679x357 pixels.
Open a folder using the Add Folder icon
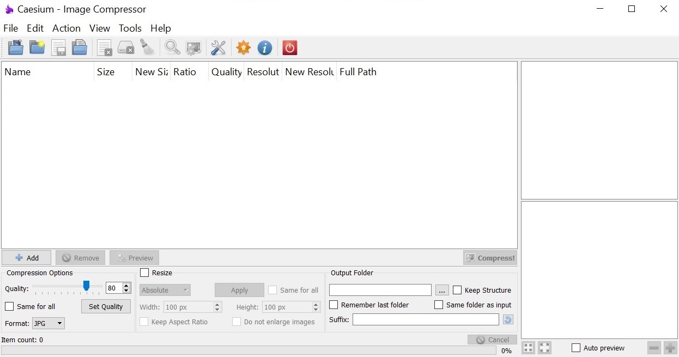[x=37, y=47]
